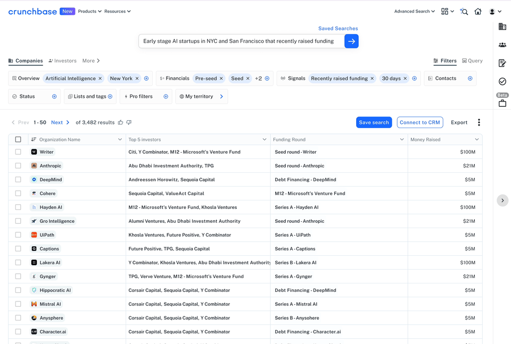This screenshot has width=511, height=344.
Task: Click the Save search button
Action: [374, 122]
